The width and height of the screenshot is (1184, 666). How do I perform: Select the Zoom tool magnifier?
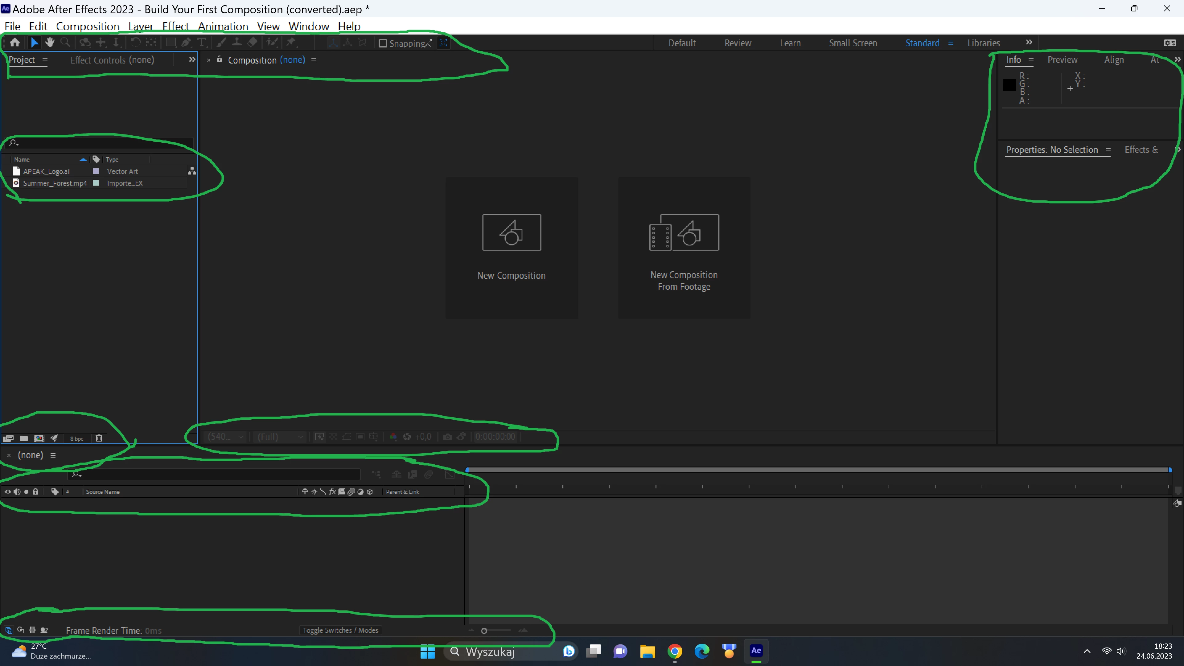click(65, 42)
